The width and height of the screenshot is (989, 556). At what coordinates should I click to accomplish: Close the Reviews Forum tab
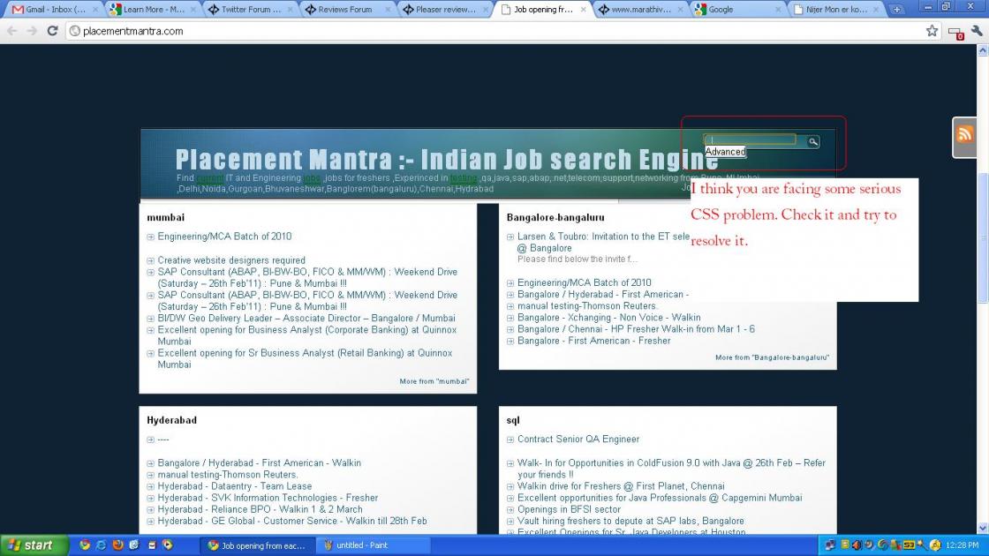[387, 10]
